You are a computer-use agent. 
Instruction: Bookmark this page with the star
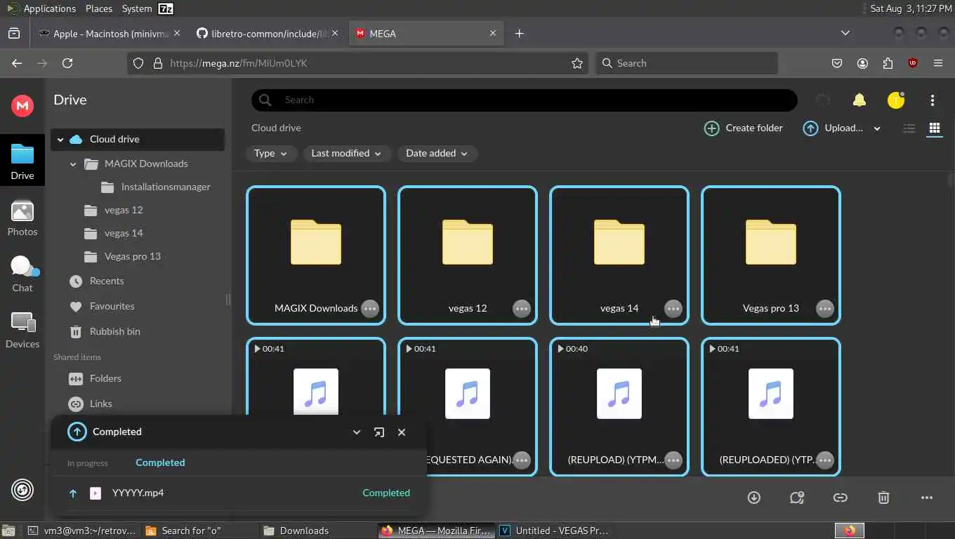[577, 63]
